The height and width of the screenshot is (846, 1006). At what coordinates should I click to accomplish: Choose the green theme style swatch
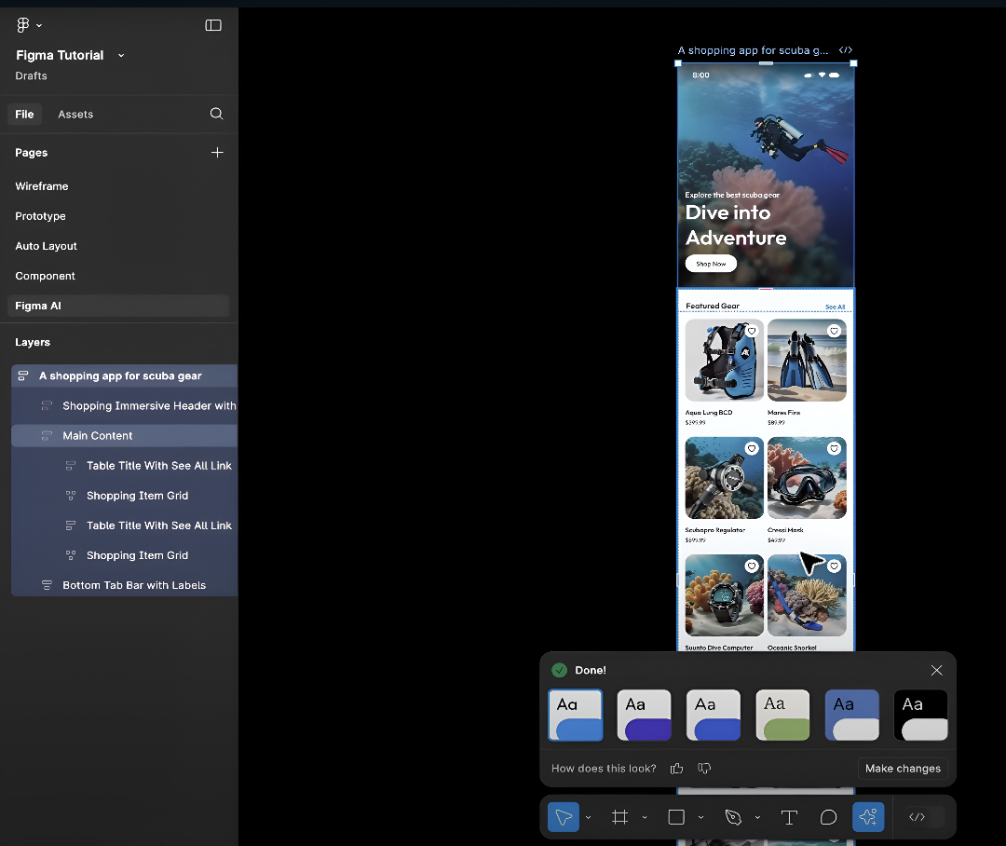coord(782,715)
